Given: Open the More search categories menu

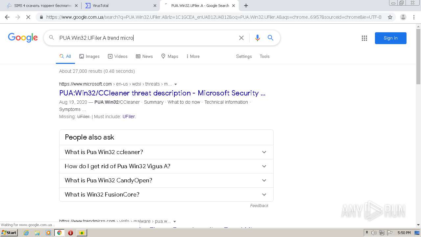Looking at the screenshot, I should coord(193,56).
